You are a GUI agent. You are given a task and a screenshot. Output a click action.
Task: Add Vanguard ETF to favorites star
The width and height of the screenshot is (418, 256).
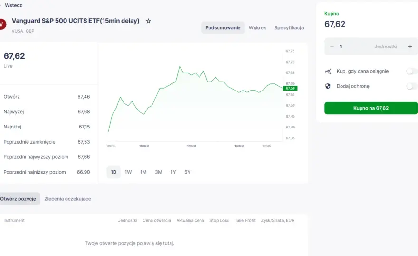tap(148, 21)
